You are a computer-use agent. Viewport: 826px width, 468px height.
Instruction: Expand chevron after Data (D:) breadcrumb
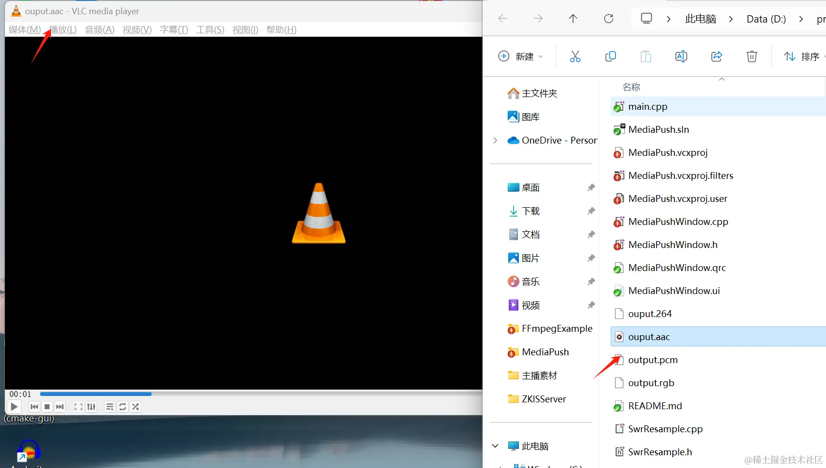tap(801, 19)
